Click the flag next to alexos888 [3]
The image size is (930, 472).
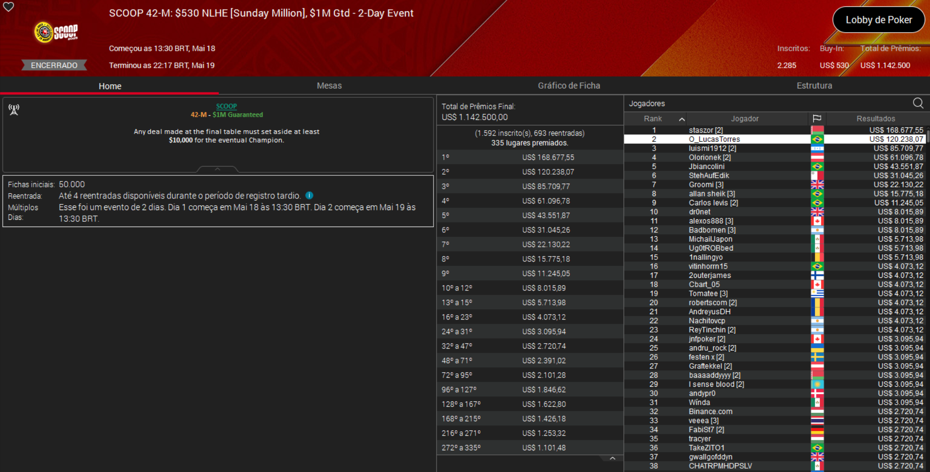coord(817,221)
